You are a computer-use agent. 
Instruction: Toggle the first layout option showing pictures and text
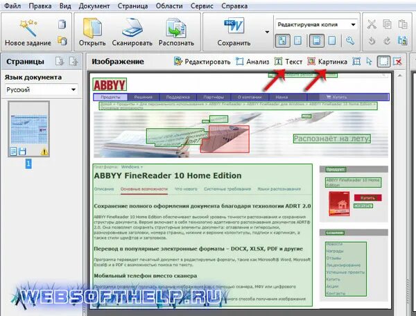pos(282,41)
